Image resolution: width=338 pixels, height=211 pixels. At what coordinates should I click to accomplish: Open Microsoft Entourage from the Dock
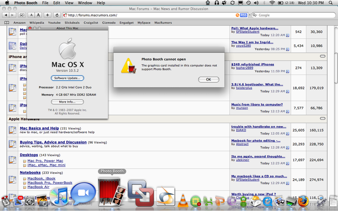coord(232,201)
